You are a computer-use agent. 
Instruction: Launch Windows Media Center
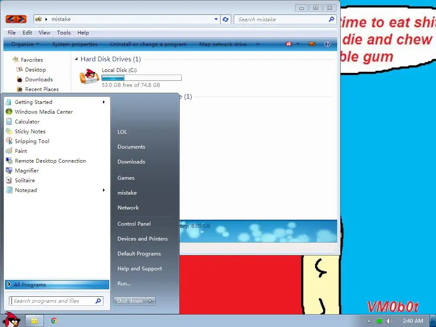pos(57,112)
